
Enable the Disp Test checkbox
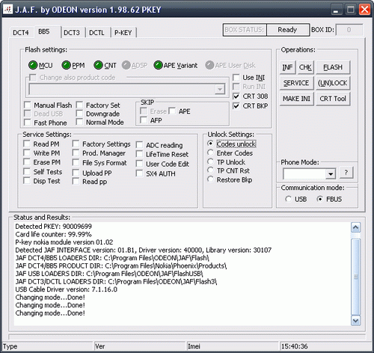27,181
